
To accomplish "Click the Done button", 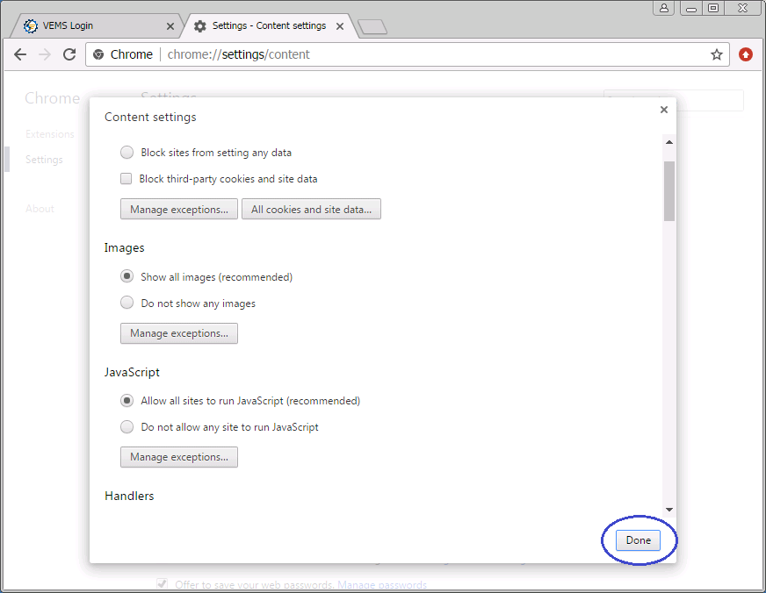I will 639,540.
